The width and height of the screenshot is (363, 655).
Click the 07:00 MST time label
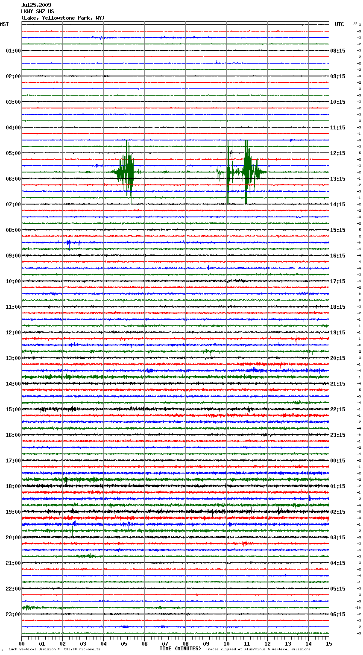point(13,205)
